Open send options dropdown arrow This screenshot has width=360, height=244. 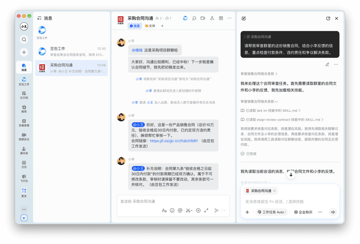[x=224, y=210]
